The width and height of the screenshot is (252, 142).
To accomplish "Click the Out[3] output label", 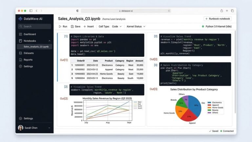I will (154, 89).
